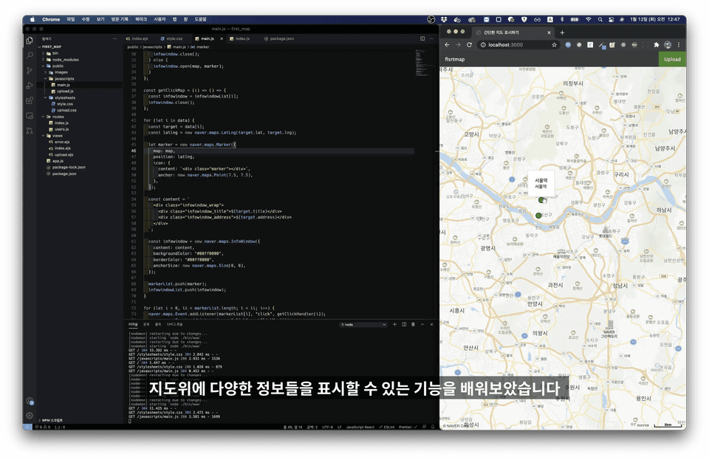709x460 pixels.
Task: Open the VS Code Accounts icon
Action: click(30, 401)
